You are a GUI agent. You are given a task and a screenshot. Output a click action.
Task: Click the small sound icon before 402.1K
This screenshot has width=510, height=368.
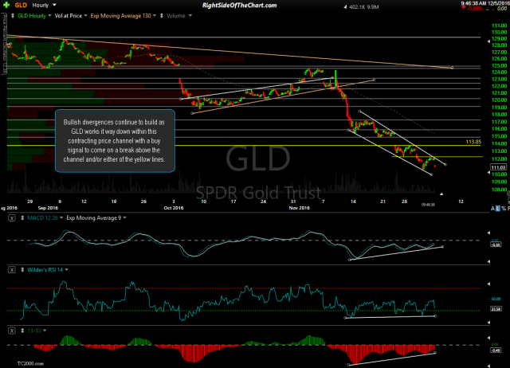coord(345,7)
